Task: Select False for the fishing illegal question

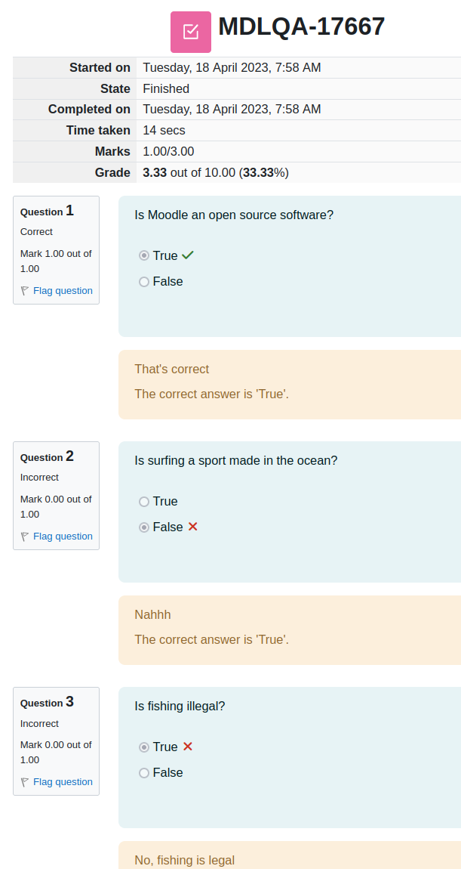Action: click(x=144, y=772)
